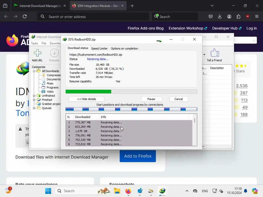Click the Add to Firefox button
Image resolution: width=263 pixels, height=197 pixels.
pyautogui.click(x=138, y=156)
